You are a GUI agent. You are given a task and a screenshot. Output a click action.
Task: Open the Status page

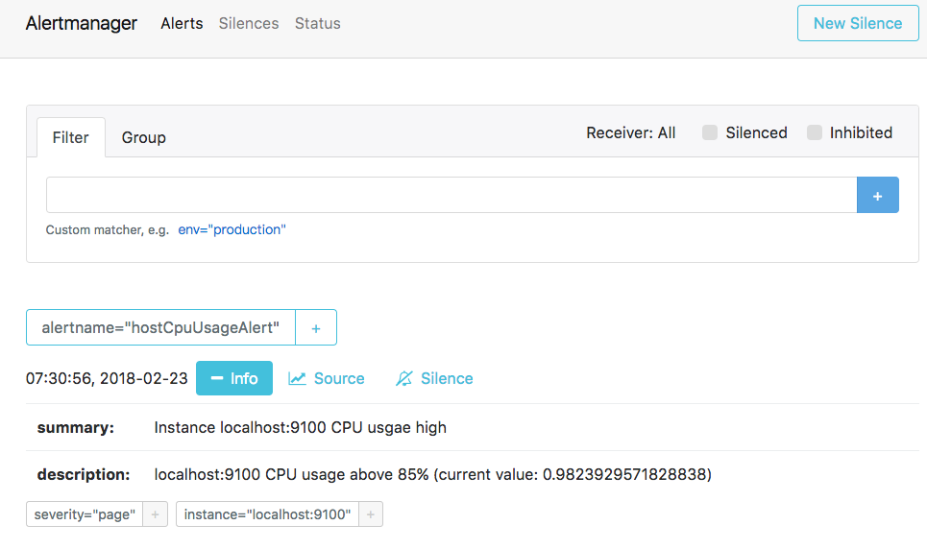[317, 23]
